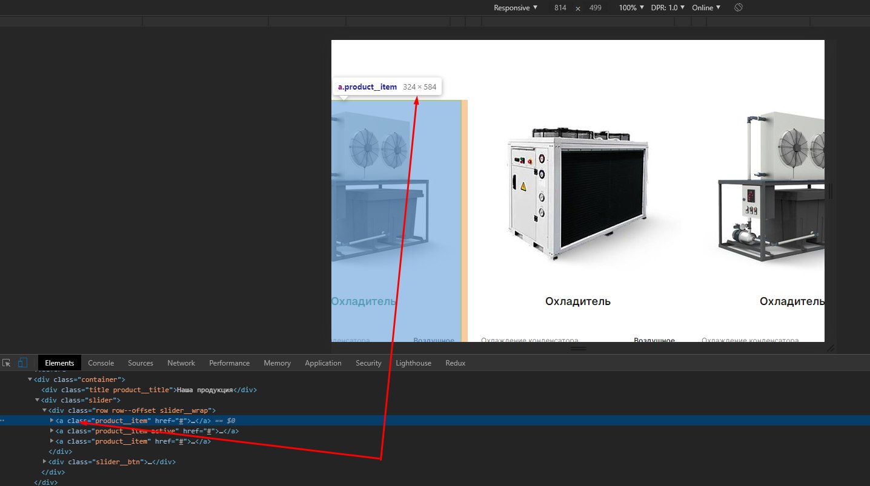Expand the slider__btn div node
Screen dimensions: 870x486
tap(45, 462)
